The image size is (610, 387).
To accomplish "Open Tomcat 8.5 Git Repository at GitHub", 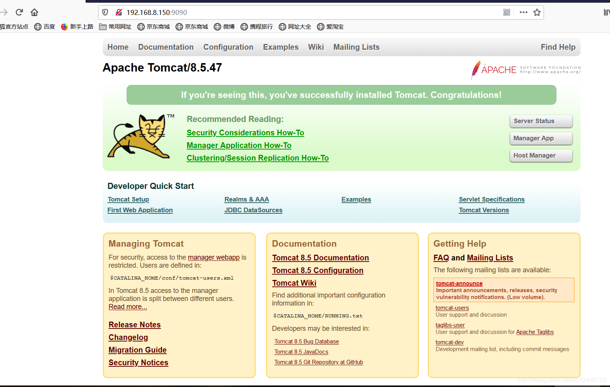I will click(319, 362).
